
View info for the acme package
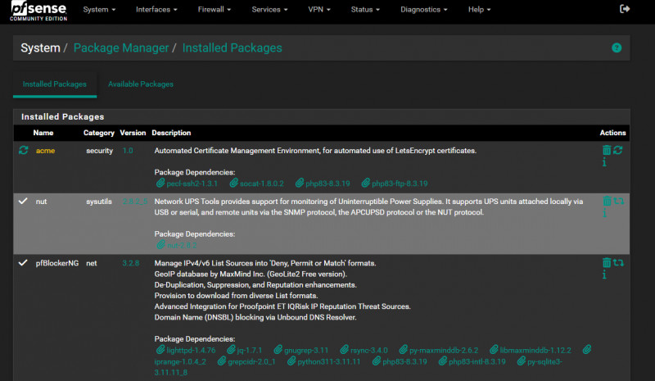[x=604, y=162]
